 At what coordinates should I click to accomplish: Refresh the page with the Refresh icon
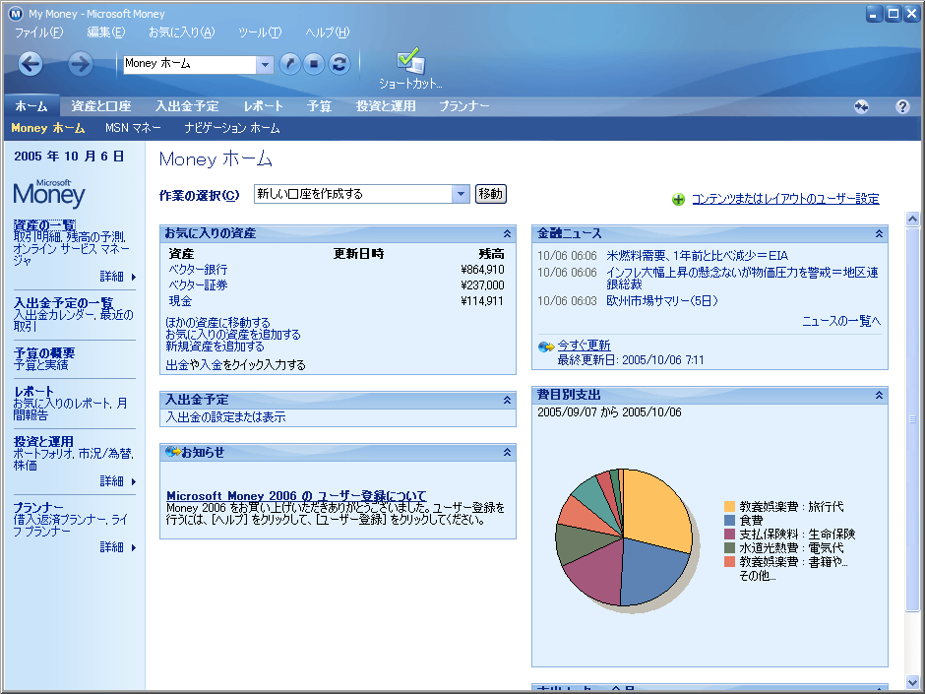point(339,64)
